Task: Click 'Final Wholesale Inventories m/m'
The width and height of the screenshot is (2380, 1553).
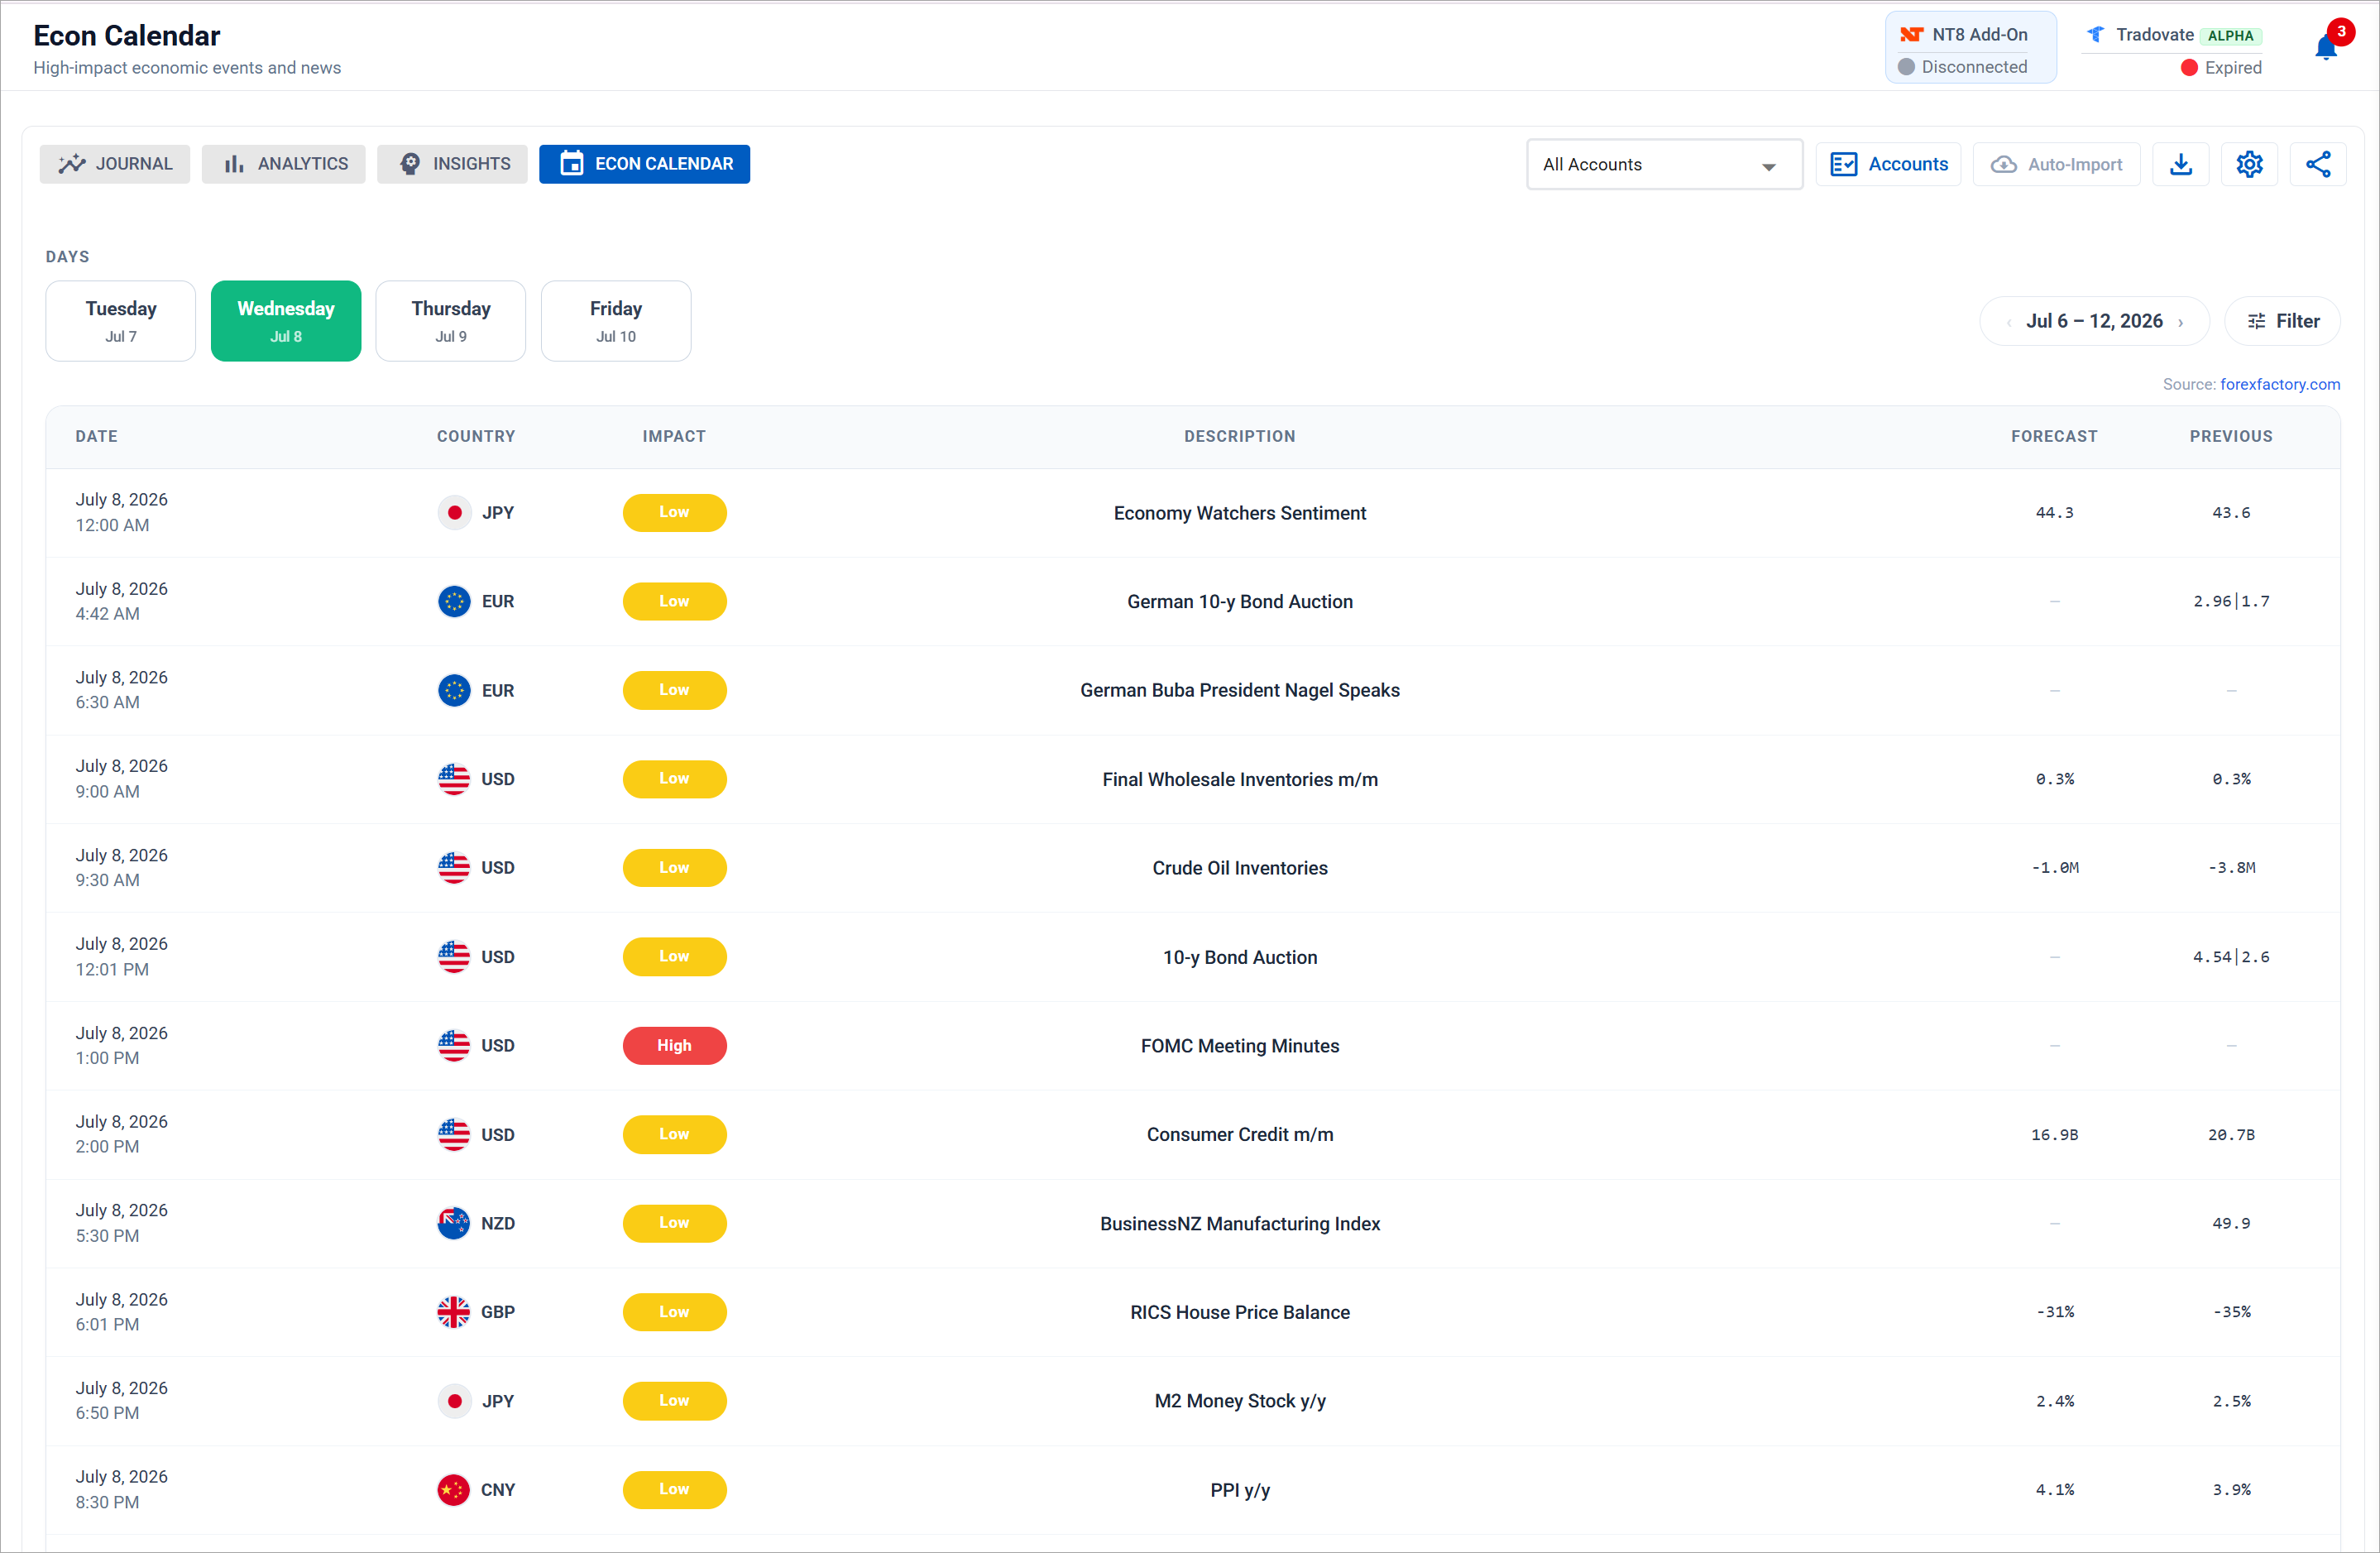Action: click(x=1240, y=779)
